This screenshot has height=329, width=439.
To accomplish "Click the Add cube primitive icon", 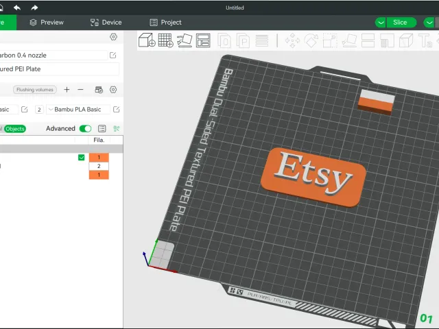I will [x=147, y=40].
